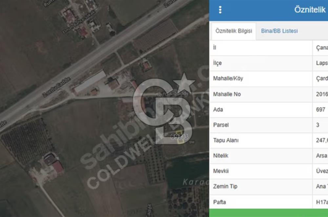Select the Öznitelik Bilgisi tab

[234, 31]
